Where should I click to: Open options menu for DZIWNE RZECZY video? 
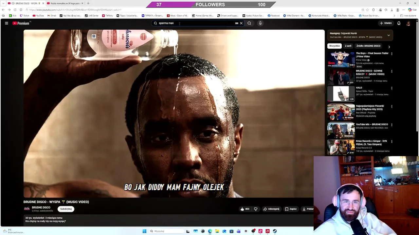[x=392, y=71]
